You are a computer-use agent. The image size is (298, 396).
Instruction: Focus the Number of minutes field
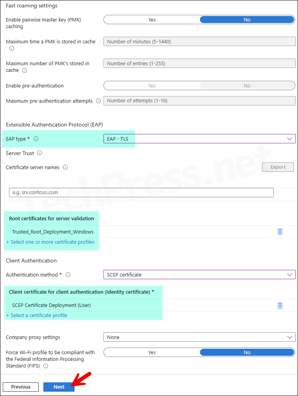200,41
